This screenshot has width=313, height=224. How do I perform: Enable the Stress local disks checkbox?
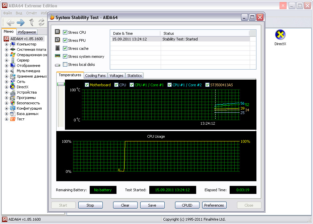tap(65, 65)
